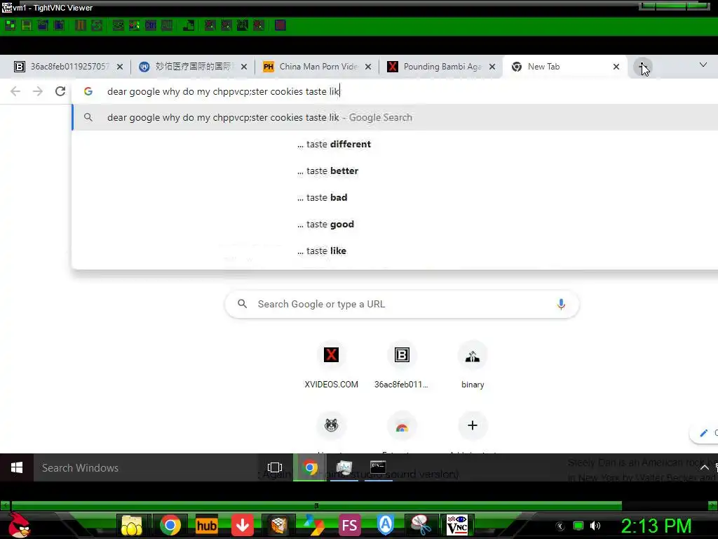The image size is (718, 539).
Task: Choose the 'taste better' suggestion
Action: [x=395, y=171]
